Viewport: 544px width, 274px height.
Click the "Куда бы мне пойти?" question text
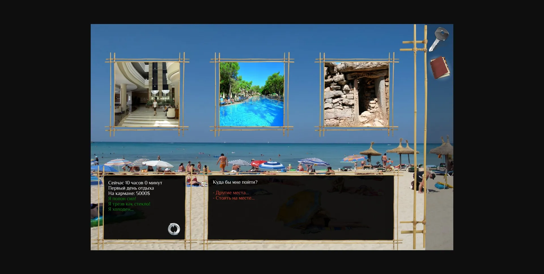(x=235, y=182)
